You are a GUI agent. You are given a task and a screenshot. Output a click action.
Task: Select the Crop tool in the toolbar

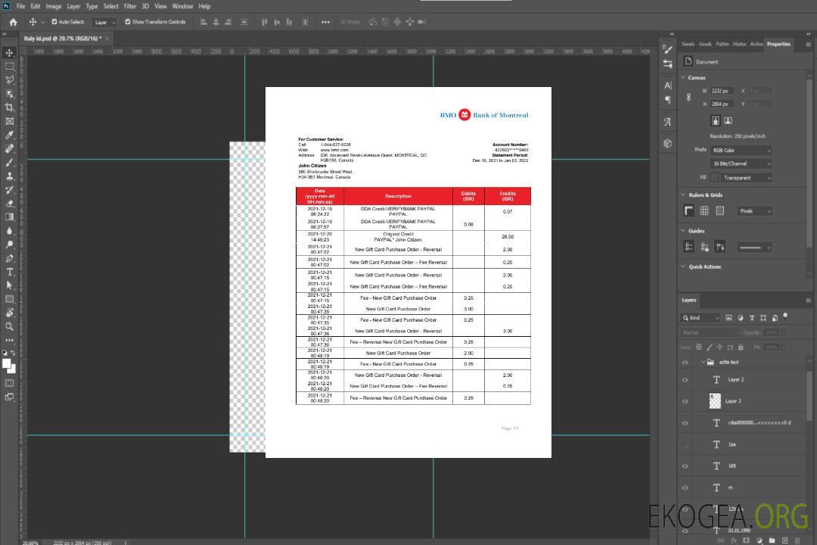[x=9, y=107]
